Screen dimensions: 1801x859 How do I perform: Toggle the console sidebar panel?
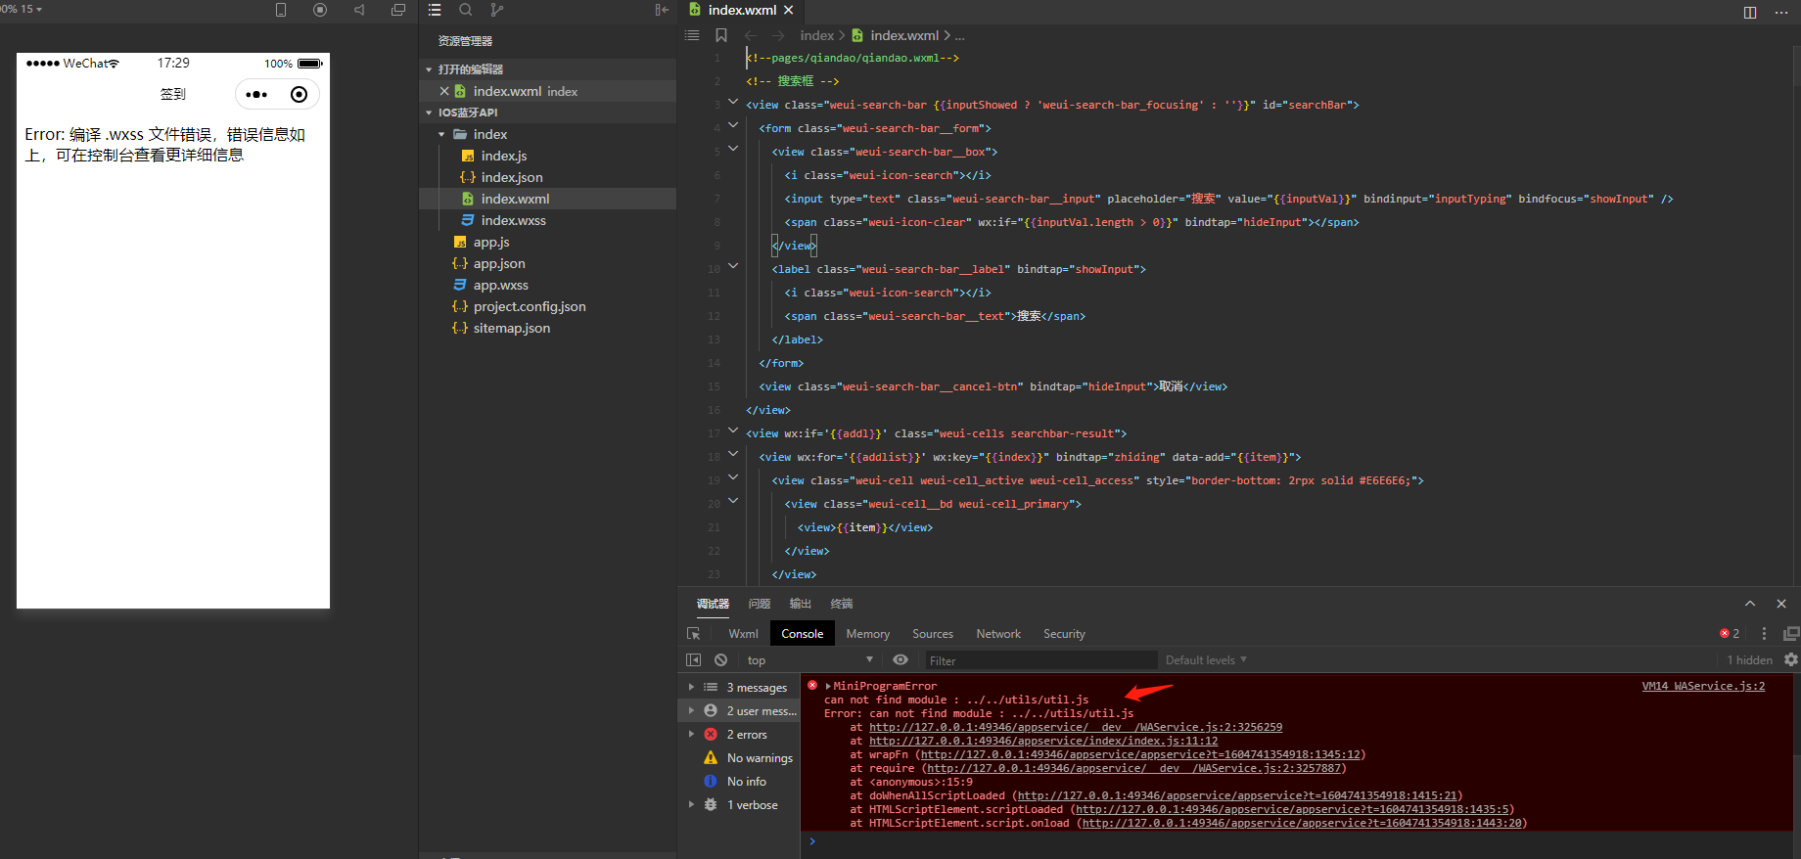point(694,660)
